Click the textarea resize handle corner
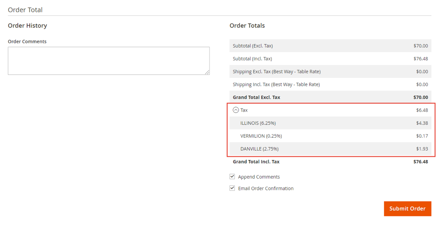This screenshot has height=225, width=439. click(x=207, y=72)
